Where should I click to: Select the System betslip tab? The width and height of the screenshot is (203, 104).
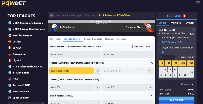[x=190, y=23]
